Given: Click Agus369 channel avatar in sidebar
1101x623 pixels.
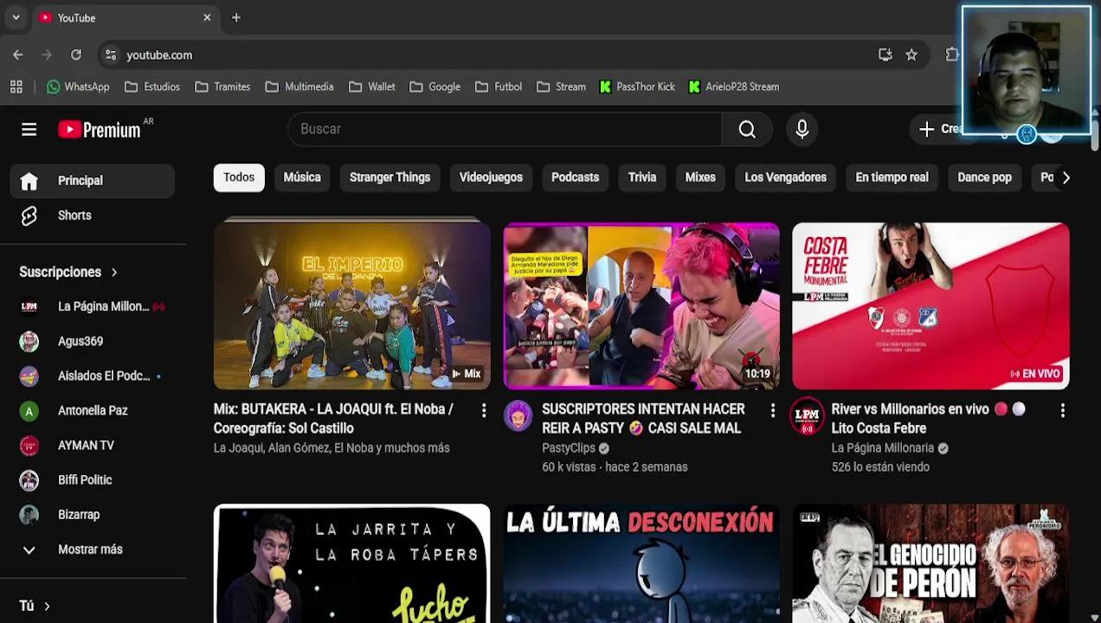Looking at the screenshot, I should pyautogui.click(x=29, y=341).
